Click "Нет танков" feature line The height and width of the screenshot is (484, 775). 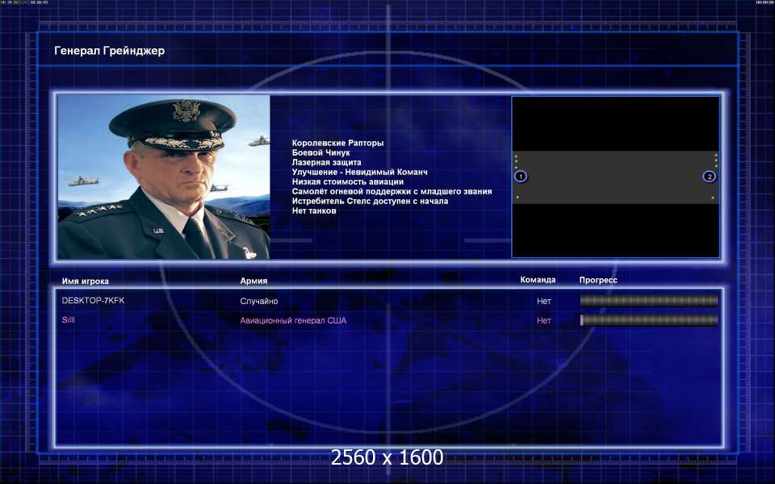pyautogui.click(x=314, y=211)
